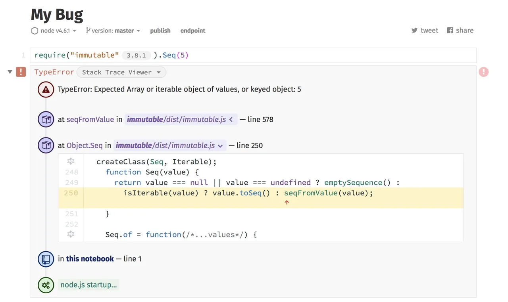Open the node v4.6.1 version dropdown
This screenshot has width=508, height=302.
(54, 31)
